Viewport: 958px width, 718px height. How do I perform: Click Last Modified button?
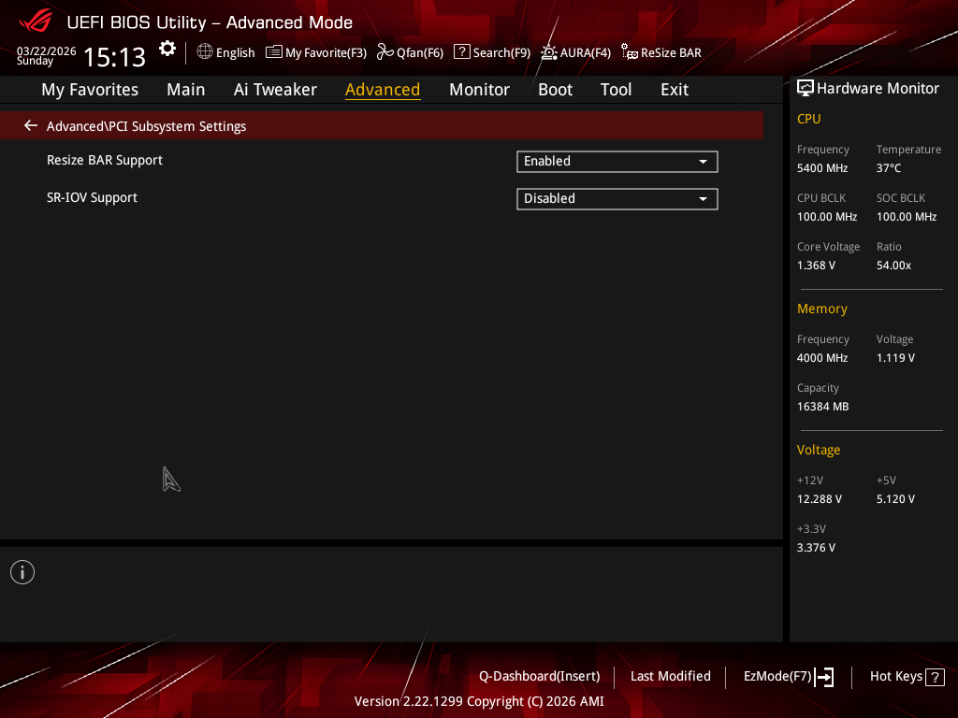click(x=670, y=676)
